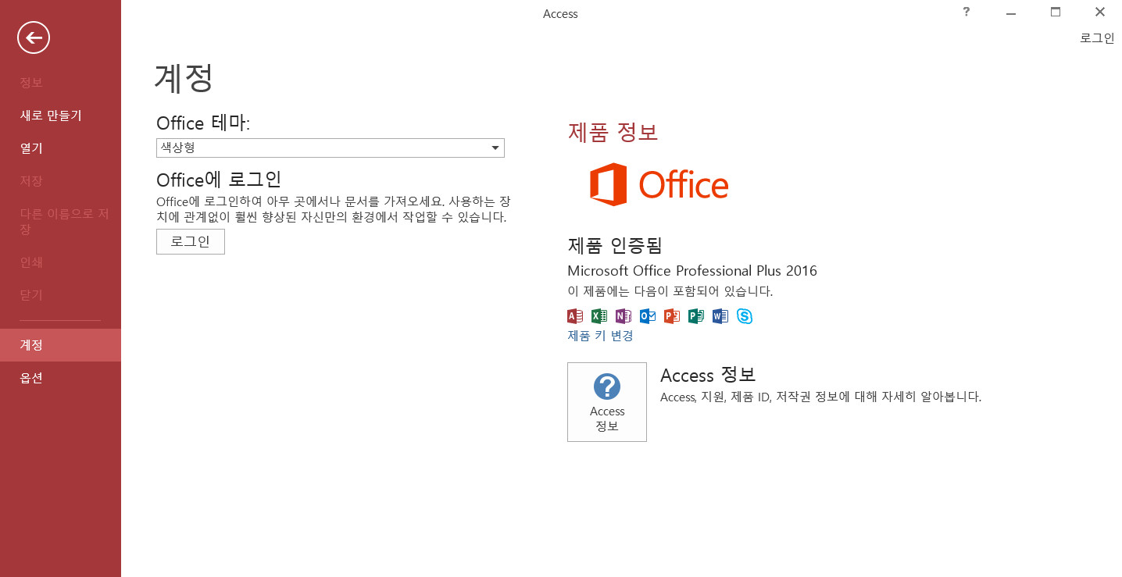Click the 닫기 sidebar item
Viewport: 1122px width, 577px height.
[60, 294]
